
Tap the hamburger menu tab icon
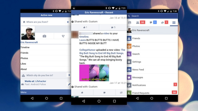(174, 23)
